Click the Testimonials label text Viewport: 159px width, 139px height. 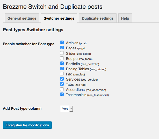(76, 95)
